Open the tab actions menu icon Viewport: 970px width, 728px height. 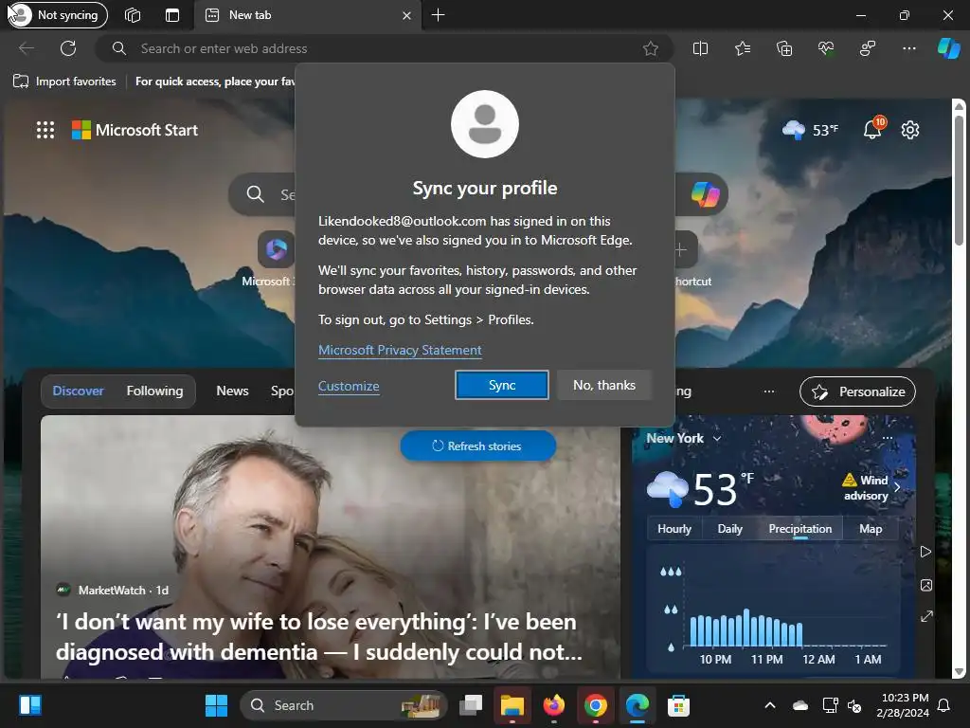[172, 15]
